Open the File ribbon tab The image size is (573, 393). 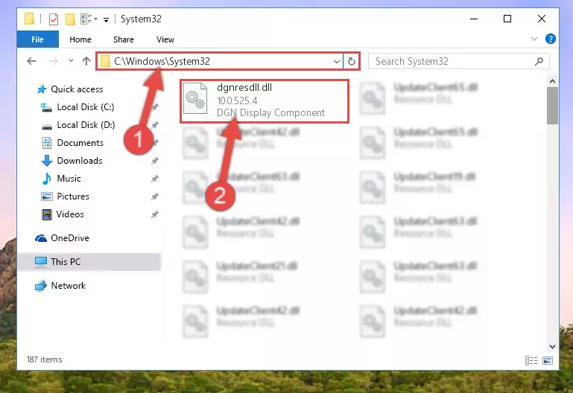(38, 39)
